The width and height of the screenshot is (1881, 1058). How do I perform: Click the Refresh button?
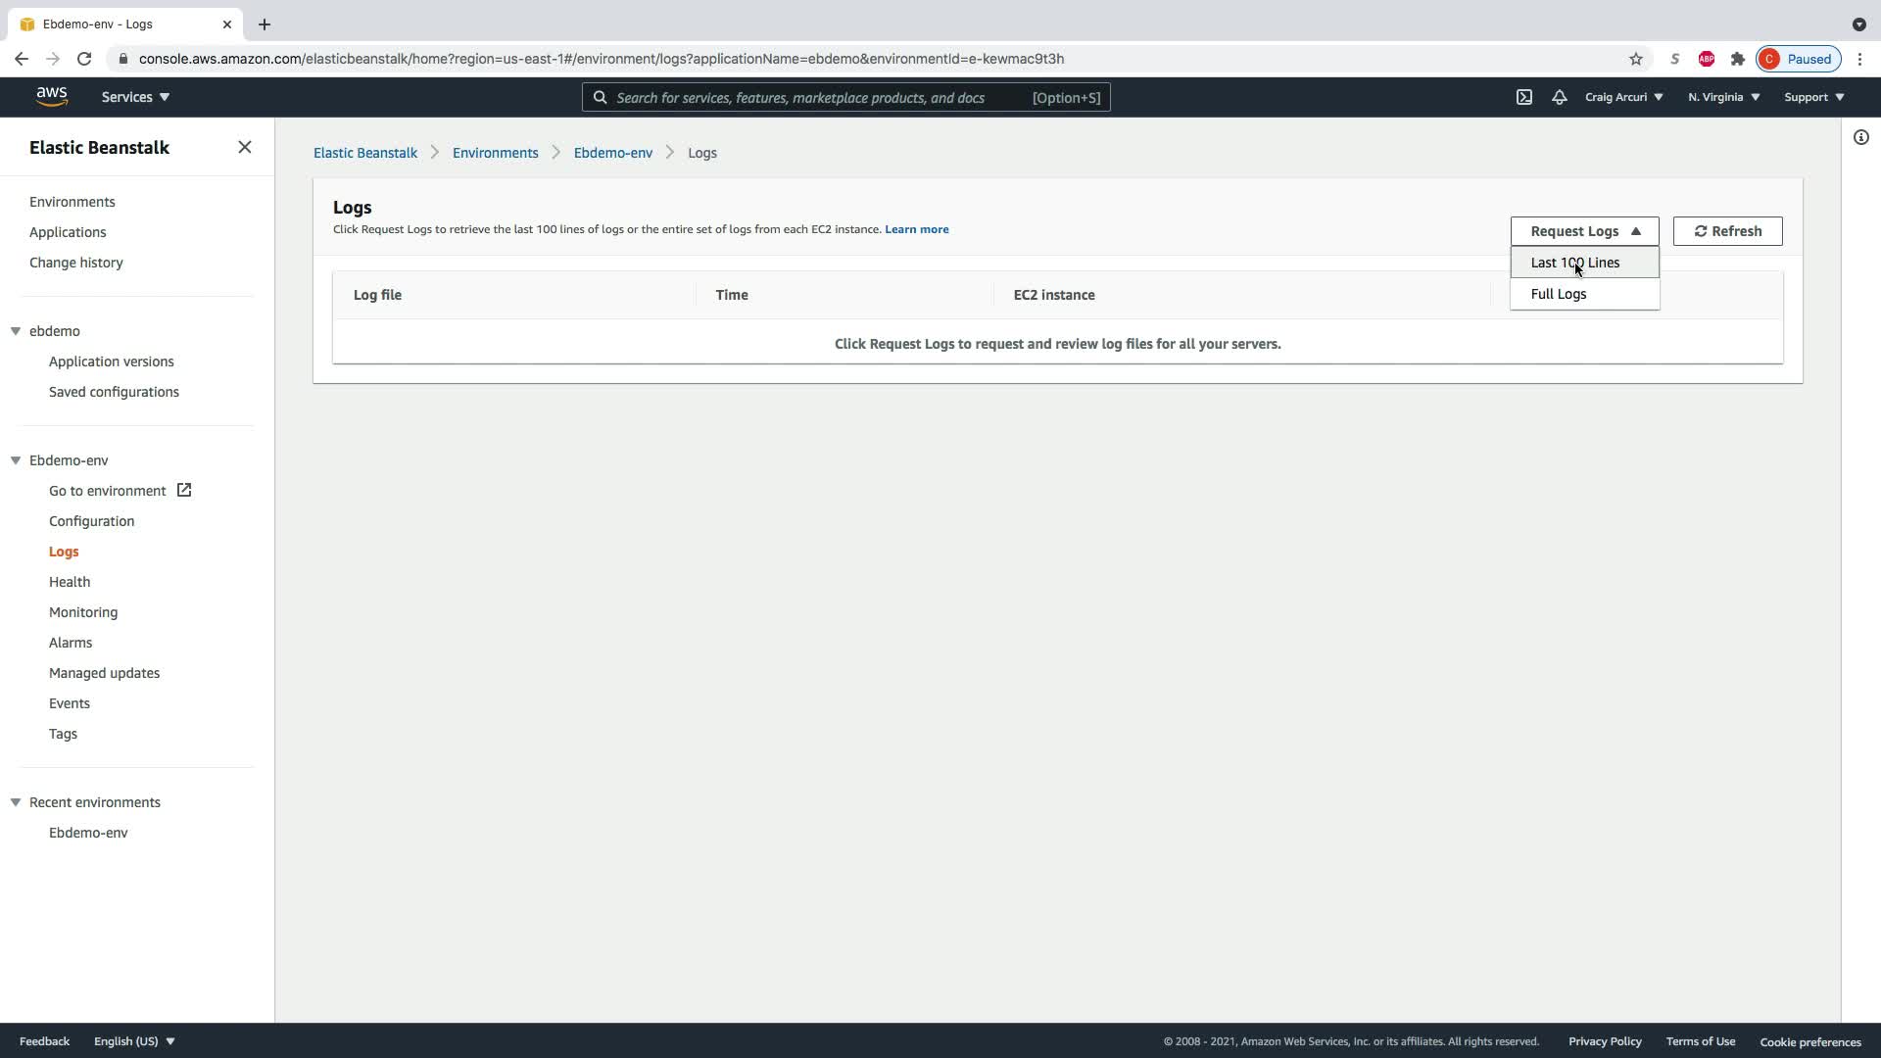pyautogui.click(x=1727, y=231)
